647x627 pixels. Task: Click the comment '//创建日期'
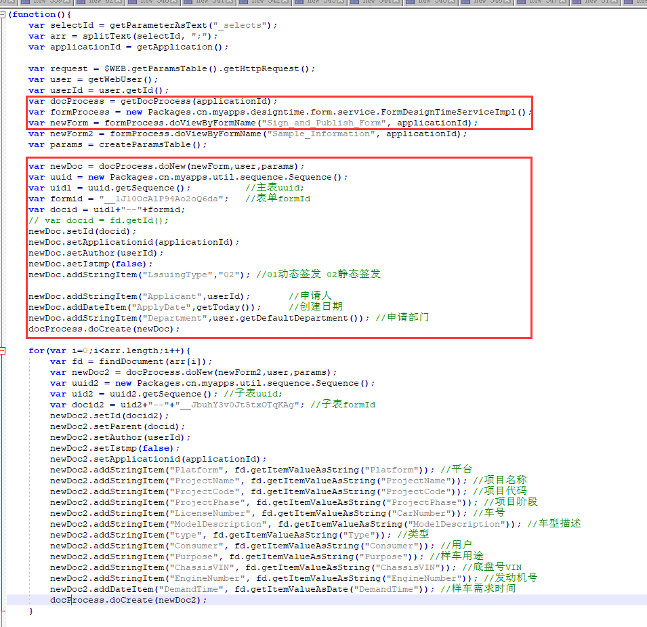coord(315,306)
